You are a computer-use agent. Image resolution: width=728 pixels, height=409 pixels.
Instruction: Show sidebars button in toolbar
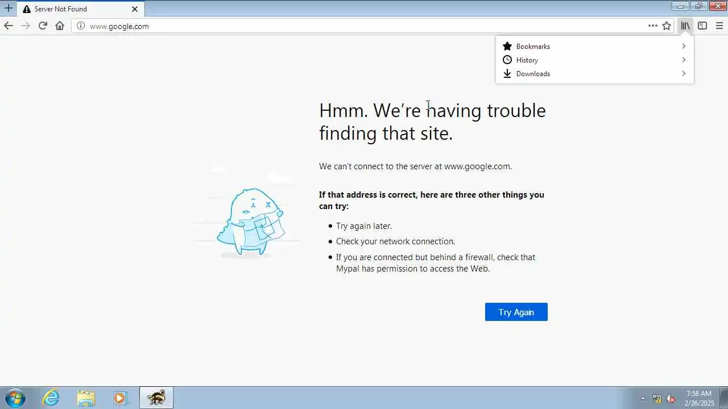(x=702, y=26)
